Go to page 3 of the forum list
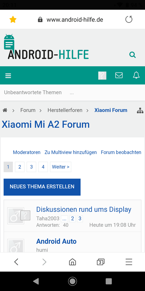 [x=31, y=167]
